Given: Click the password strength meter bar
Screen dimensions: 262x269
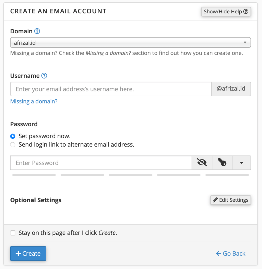Looking at the screenshot, I should tap(130, 175).
